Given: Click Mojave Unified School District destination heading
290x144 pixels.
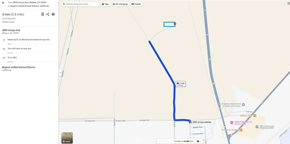Looking at the screenshot, I should click(x=19, y=67).
